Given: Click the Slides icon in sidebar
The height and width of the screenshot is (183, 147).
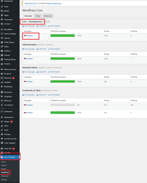Looking at the screenshot, I should pos(2,47).
